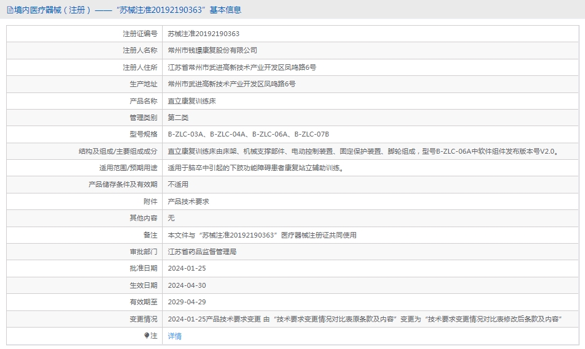Click the bullet icon beside 注

(x=147, y=336)
